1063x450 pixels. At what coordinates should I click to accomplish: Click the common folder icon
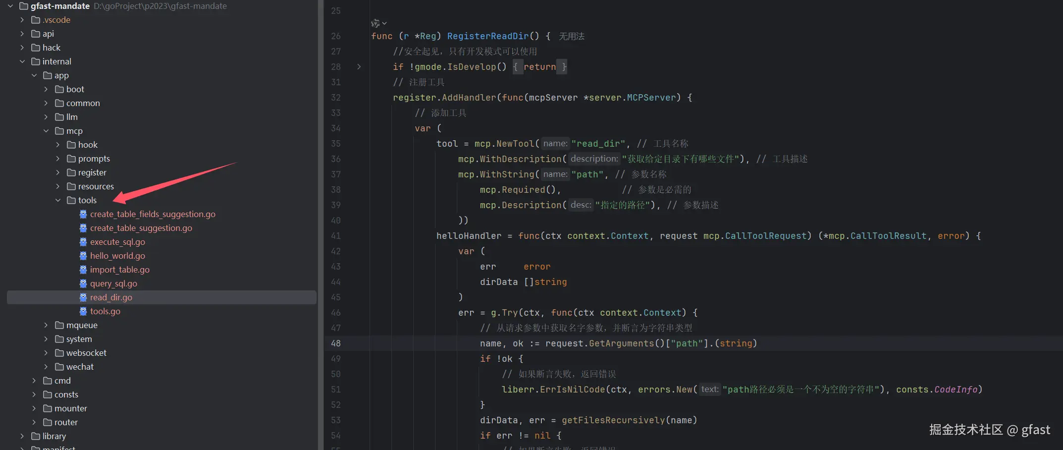pyautogui.click(x=59, y=103)
